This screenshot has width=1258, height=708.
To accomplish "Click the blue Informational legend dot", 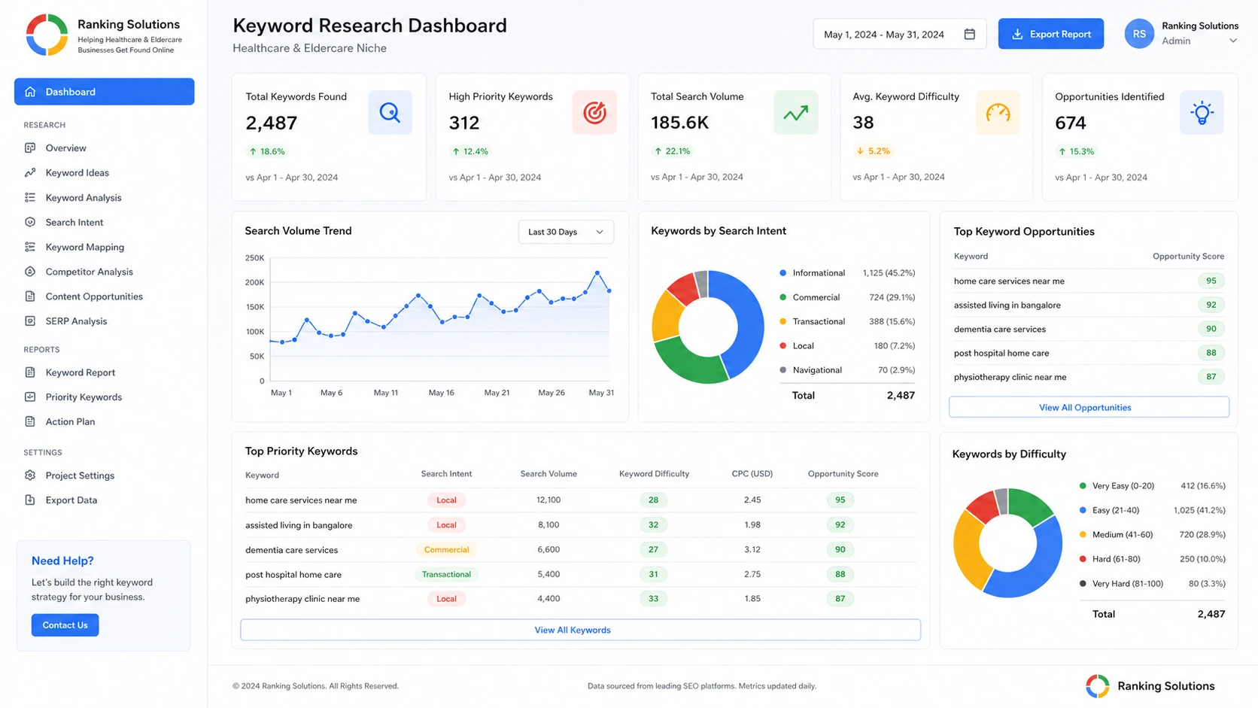I will click(x=782, y=273).
